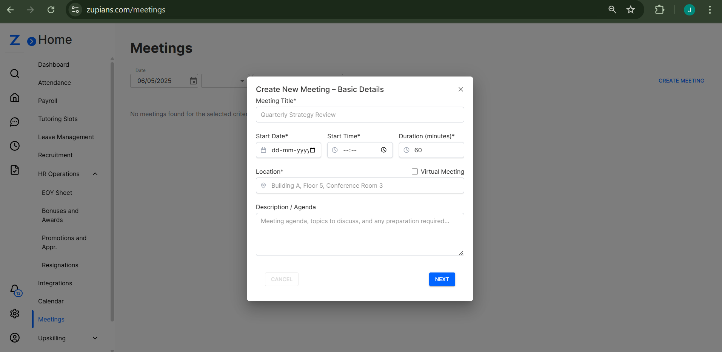Open the tasks checklist icon
The image size is (722, 352).
point(14,170)
